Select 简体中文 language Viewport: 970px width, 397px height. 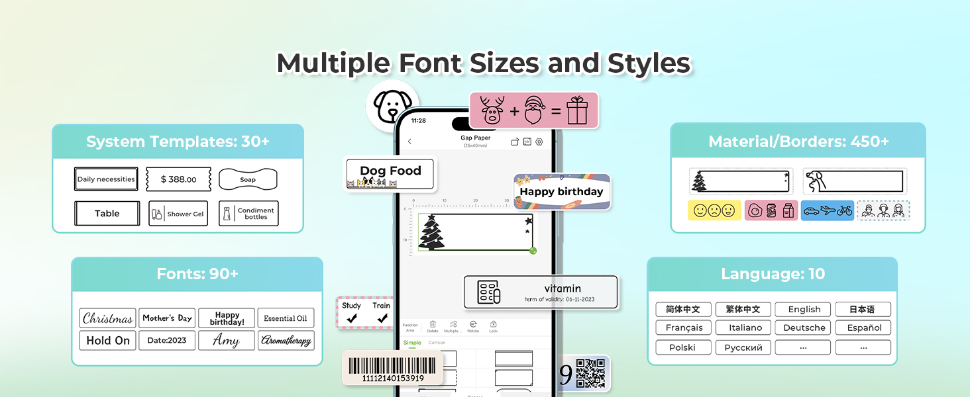click(x=684, y=309)
